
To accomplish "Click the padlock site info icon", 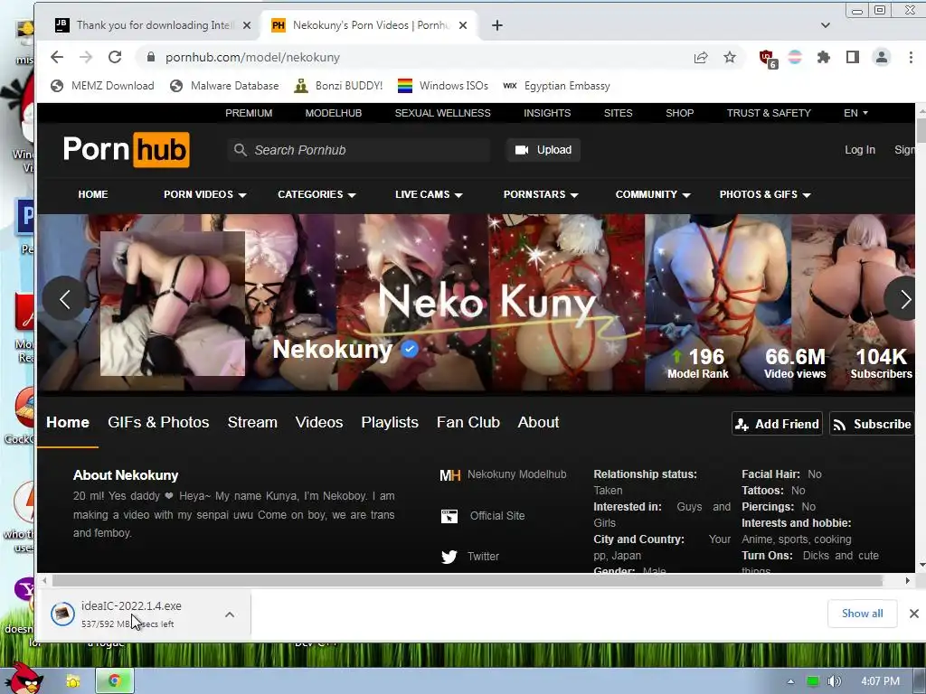I will [x=151, y=57].
